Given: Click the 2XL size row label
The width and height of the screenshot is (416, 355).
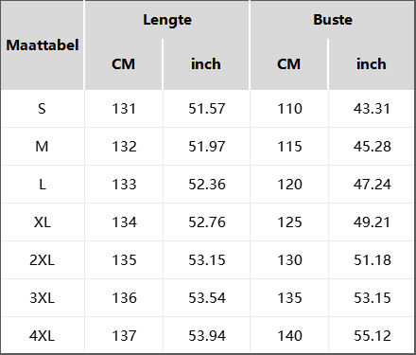Looking at the screenshot, I should pos(42,260).
